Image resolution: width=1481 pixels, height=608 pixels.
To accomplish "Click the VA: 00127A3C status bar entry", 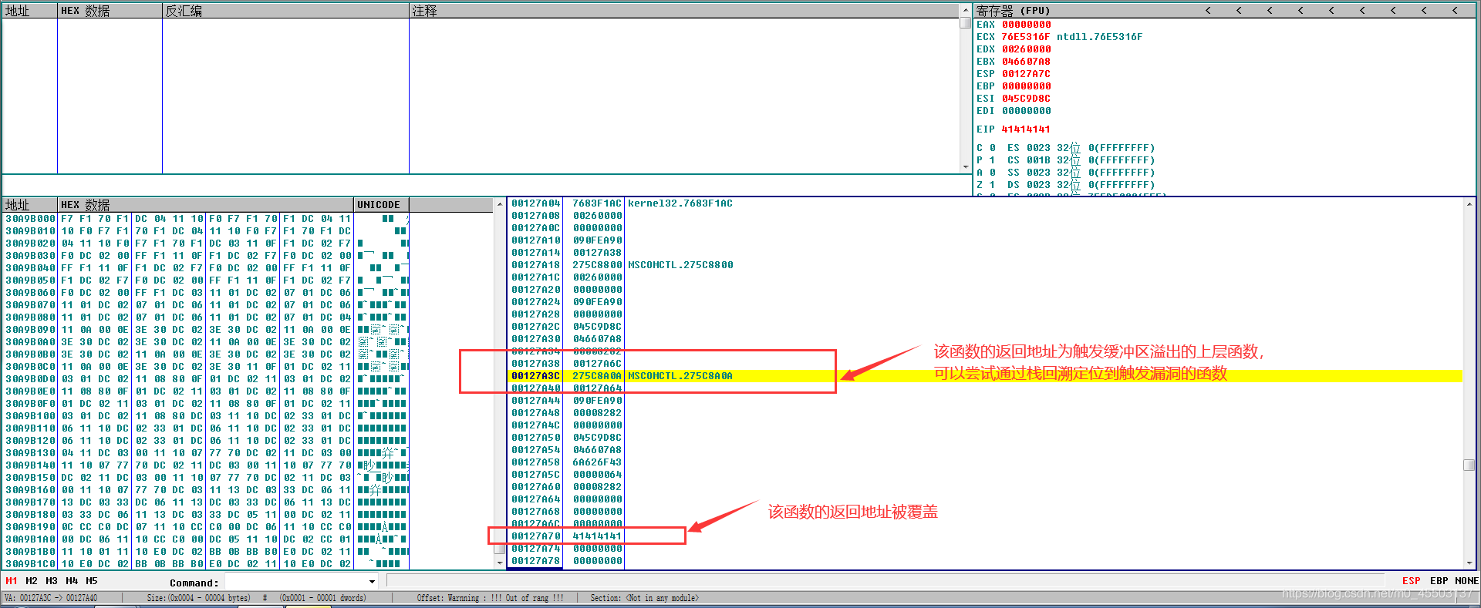I will (50, 598).
